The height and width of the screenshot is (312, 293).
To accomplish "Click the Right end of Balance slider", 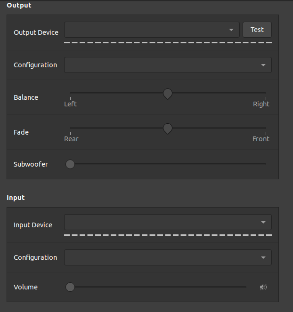I will (x=265, y=94).
